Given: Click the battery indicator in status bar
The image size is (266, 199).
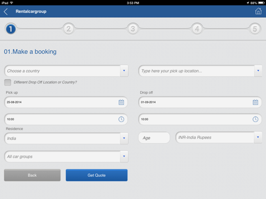Looking at the screenshot, I should click(x=262, y=3).
